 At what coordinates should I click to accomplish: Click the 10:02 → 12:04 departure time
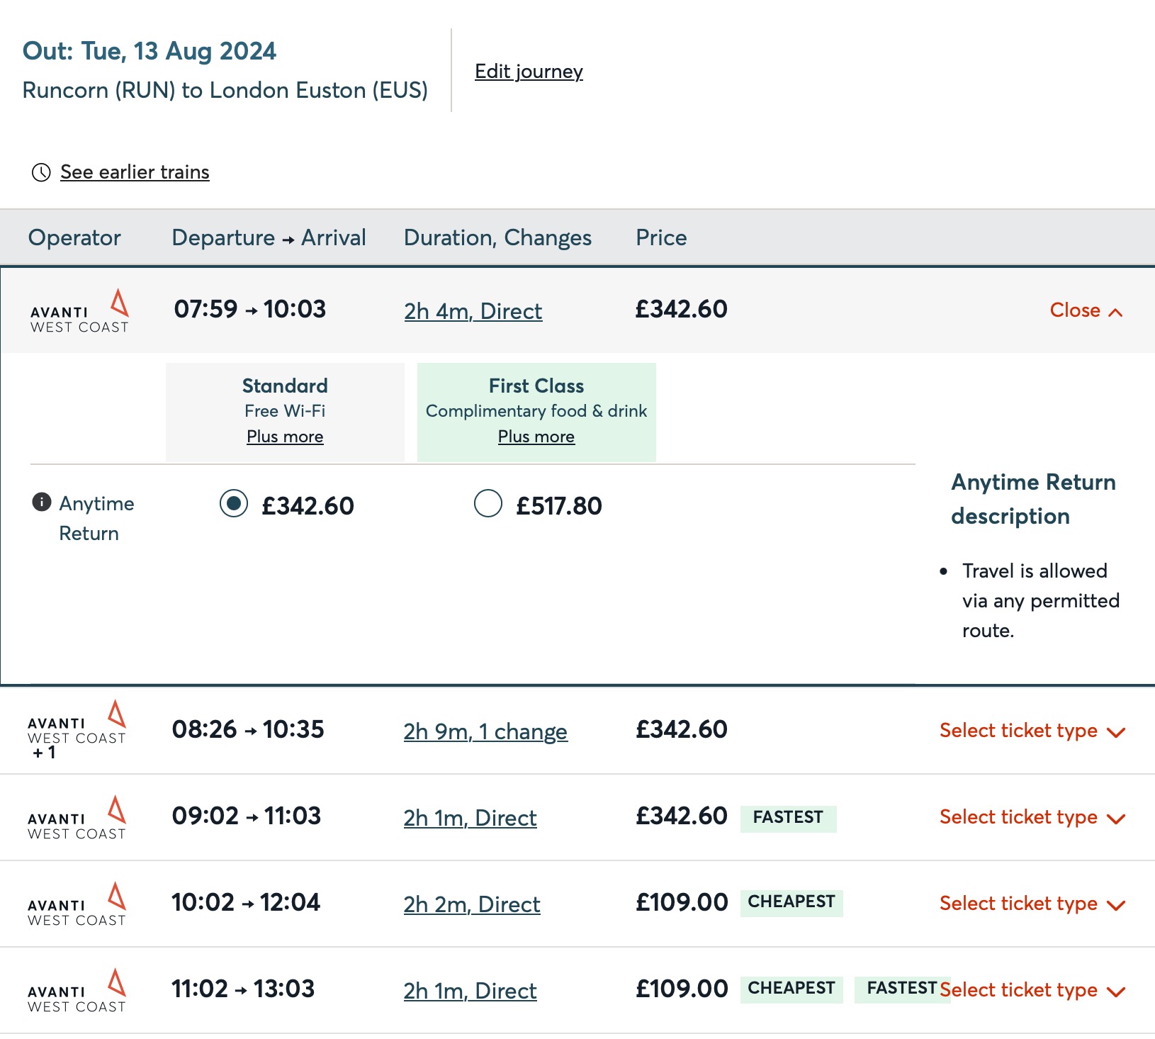pyautogui.click(x=246, y=902)
